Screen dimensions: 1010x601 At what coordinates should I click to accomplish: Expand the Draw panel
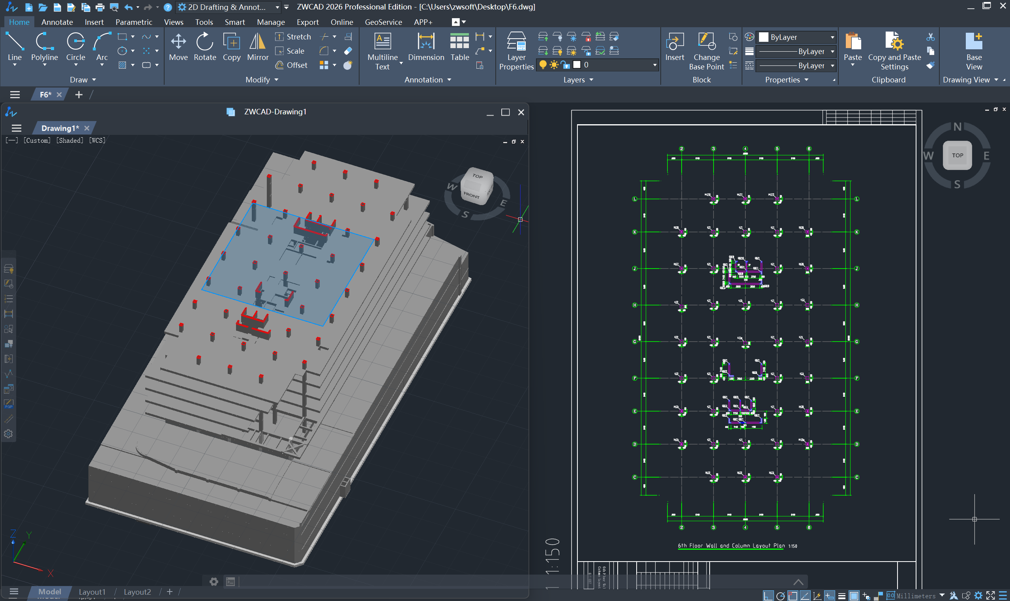pyautogui.click(x=83, y=80)
